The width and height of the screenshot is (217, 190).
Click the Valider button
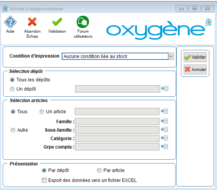click(195, 57)
